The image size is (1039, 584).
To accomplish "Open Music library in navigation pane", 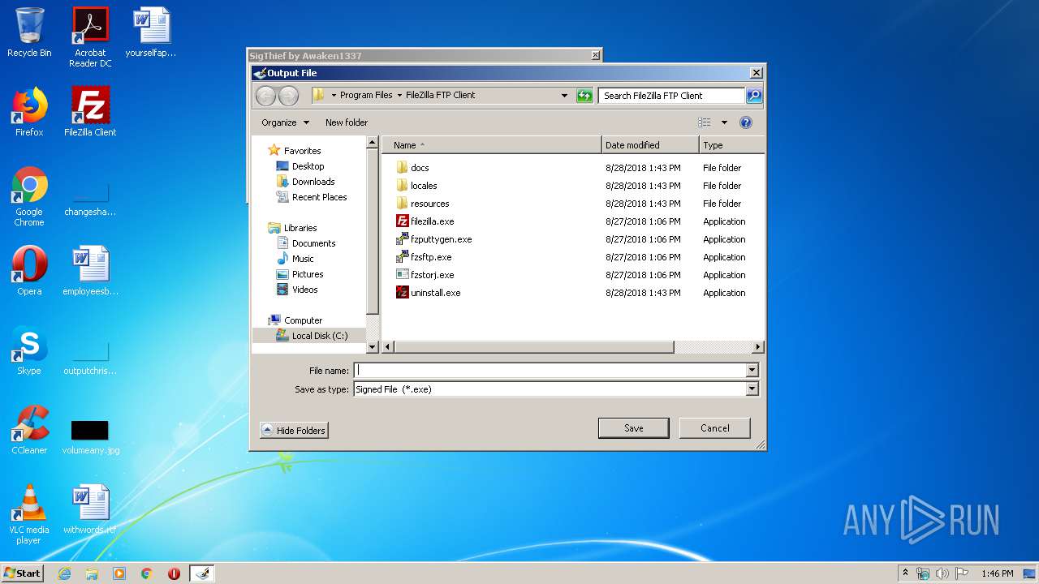I will [303, 259].
